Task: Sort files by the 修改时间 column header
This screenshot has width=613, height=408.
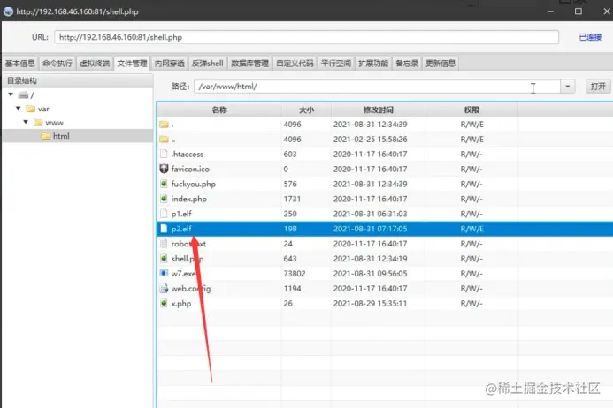Action: tap(378, 110)
